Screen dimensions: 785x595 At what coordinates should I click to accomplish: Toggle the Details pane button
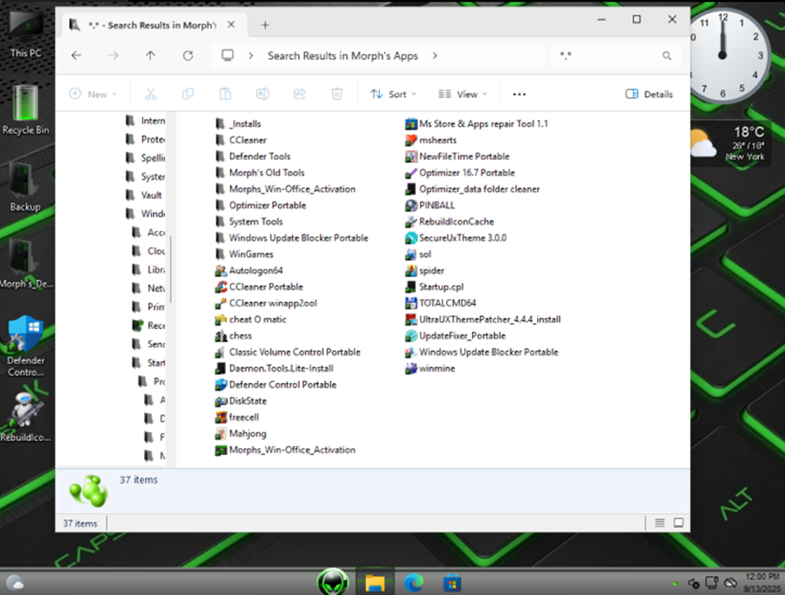pyautogui.click(x=649, y=94)
